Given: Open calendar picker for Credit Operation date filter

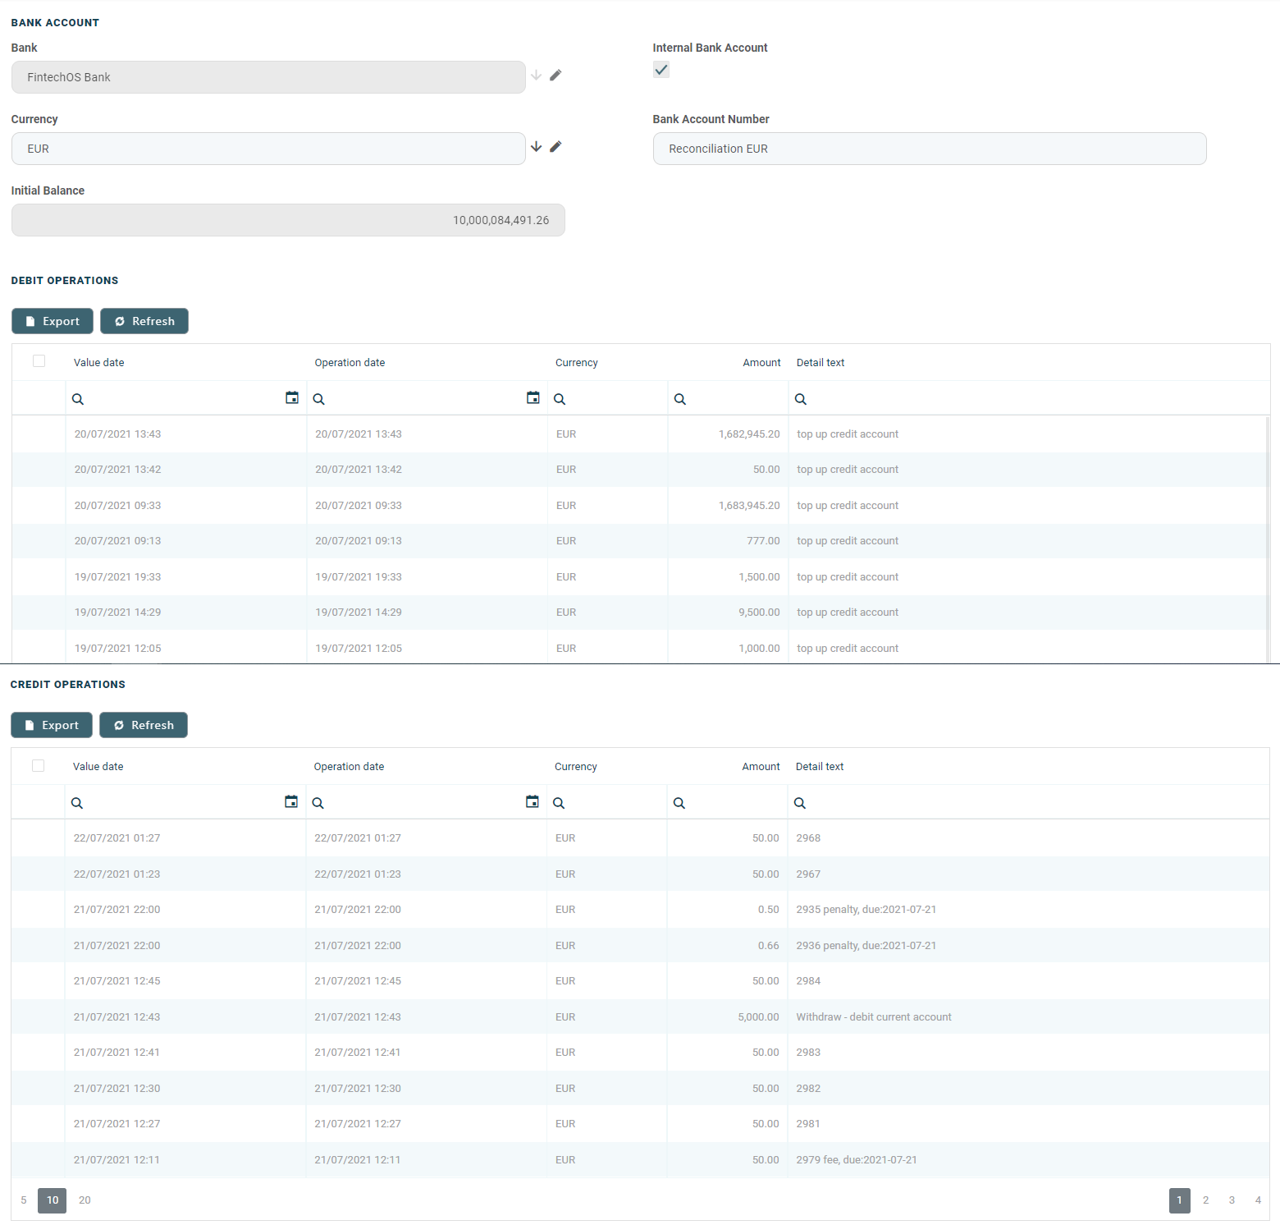Looking at the screenshot, I should coord(532,802).
